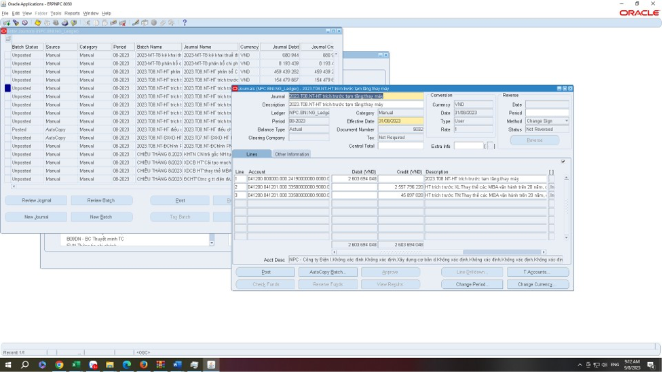Image resolution: width=663 pixels, height=373 pixels.
Task: Click the Save toolbar icon
Action: pos(38,23)
